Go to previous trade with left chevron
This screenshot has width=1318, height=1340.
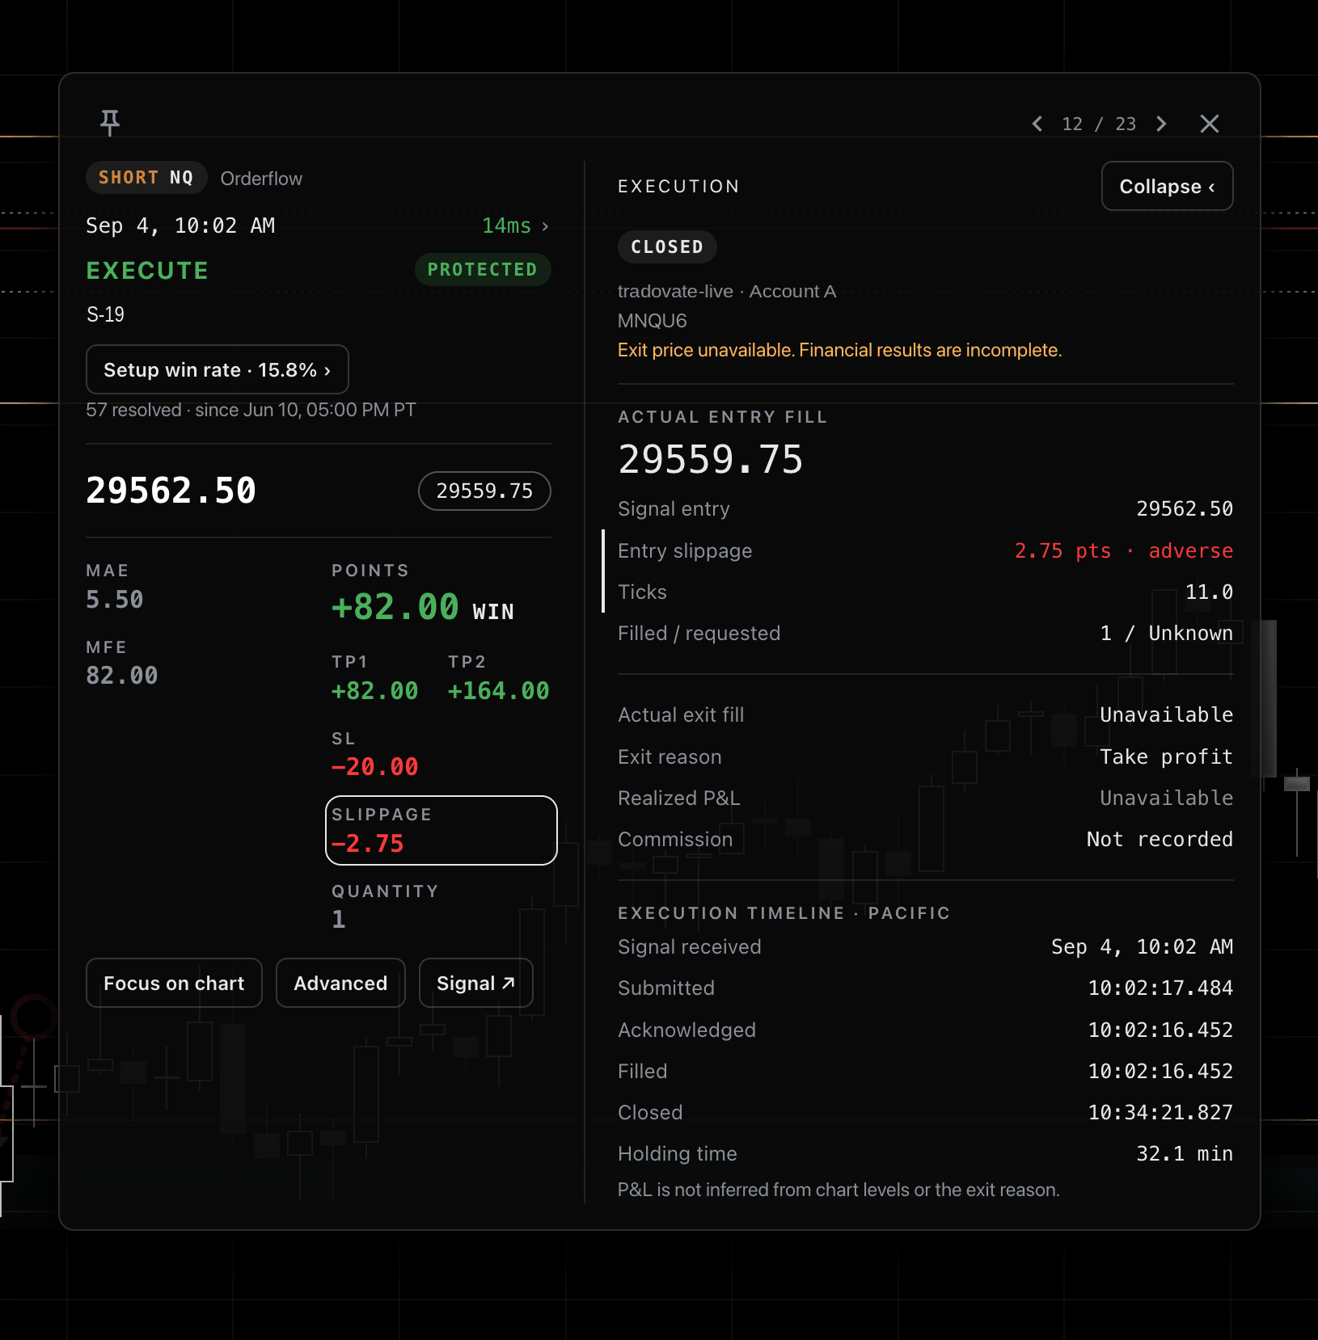(x=1037, y=124)
